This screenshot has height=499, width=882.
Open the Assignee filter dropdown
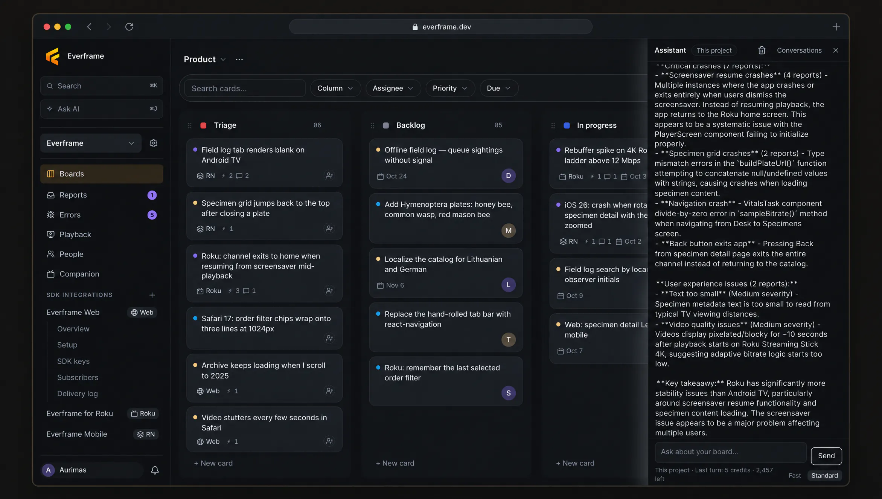pyautogui.click(x=393, y=88)
